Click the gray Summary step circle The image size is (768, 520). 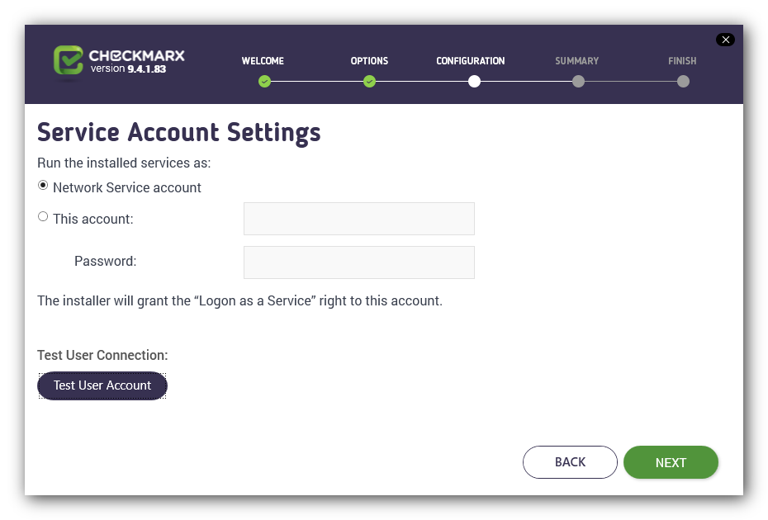[578, 81]
